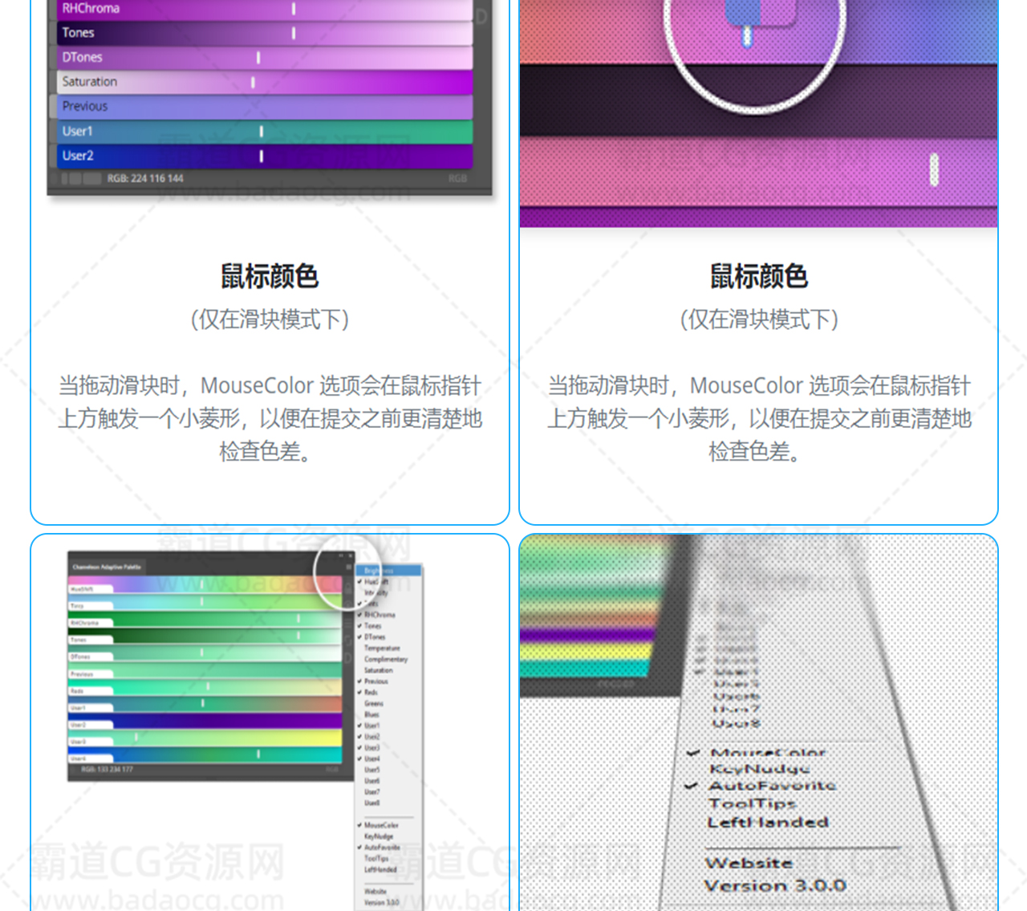Choose Temperature in the small dropdown list
1027x911 pixels.
click(382, 648)
